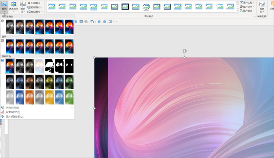Open the Picture Effects (图片效果) dropdown

[247, 6]
